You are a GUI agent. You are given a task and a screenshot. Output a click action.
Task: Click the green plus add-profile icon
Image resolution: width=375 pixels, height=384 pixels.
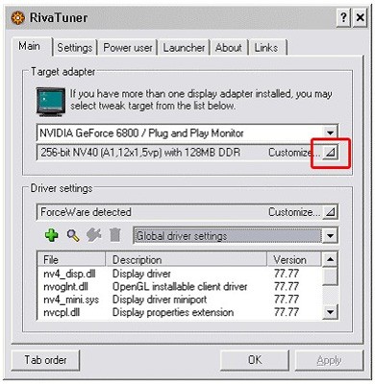(x=51, y=235)
